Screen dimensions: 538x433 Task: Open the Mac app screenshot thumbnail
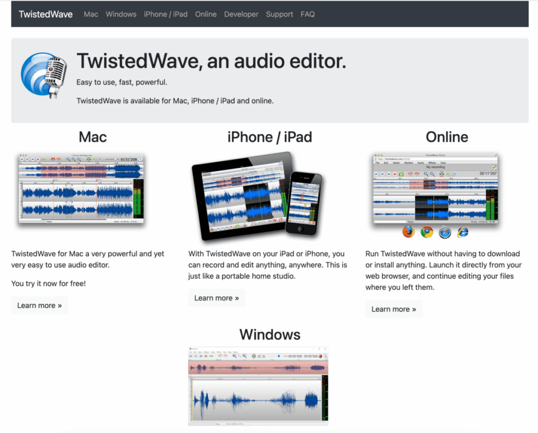click(81, 189)
